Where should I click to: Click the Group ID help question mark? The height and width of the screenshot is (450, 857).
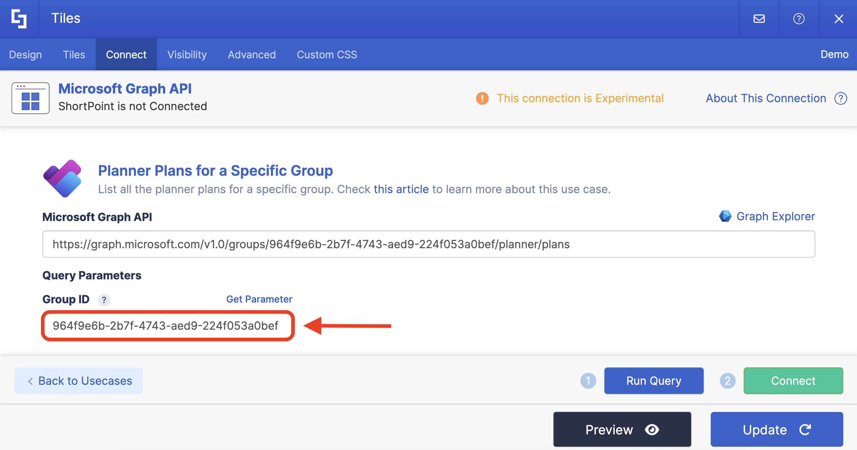click(x=104, y=300)
